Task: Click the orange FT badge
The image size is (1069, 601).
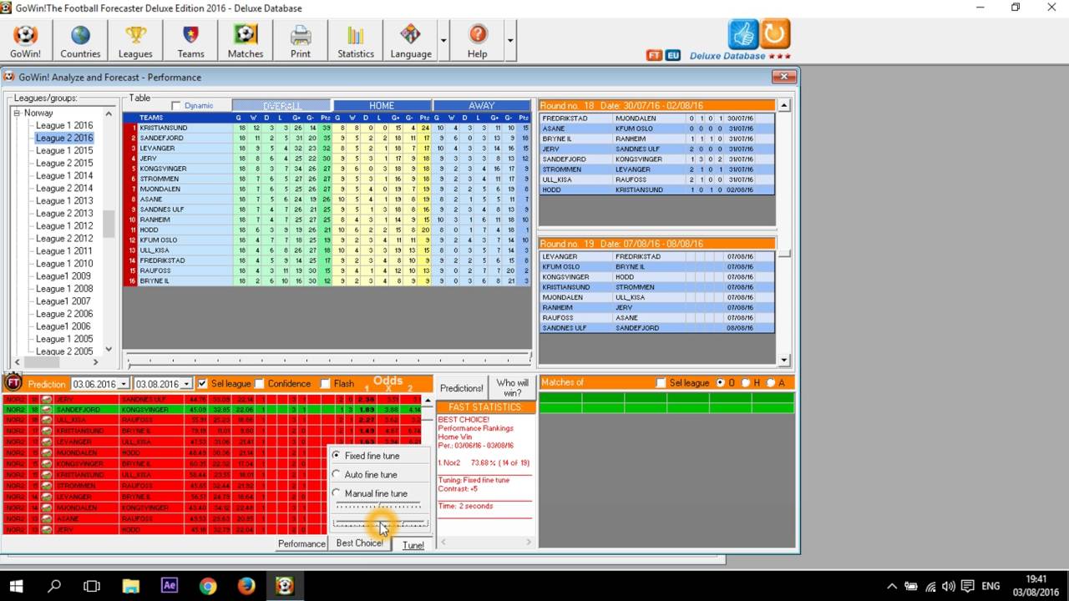Action: pyautogui.click(x=655, y=55)
